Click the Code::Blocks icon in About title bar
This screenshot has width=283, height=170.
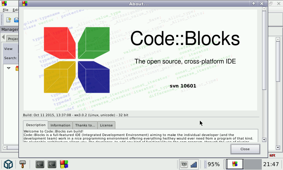tap(25, 4)
